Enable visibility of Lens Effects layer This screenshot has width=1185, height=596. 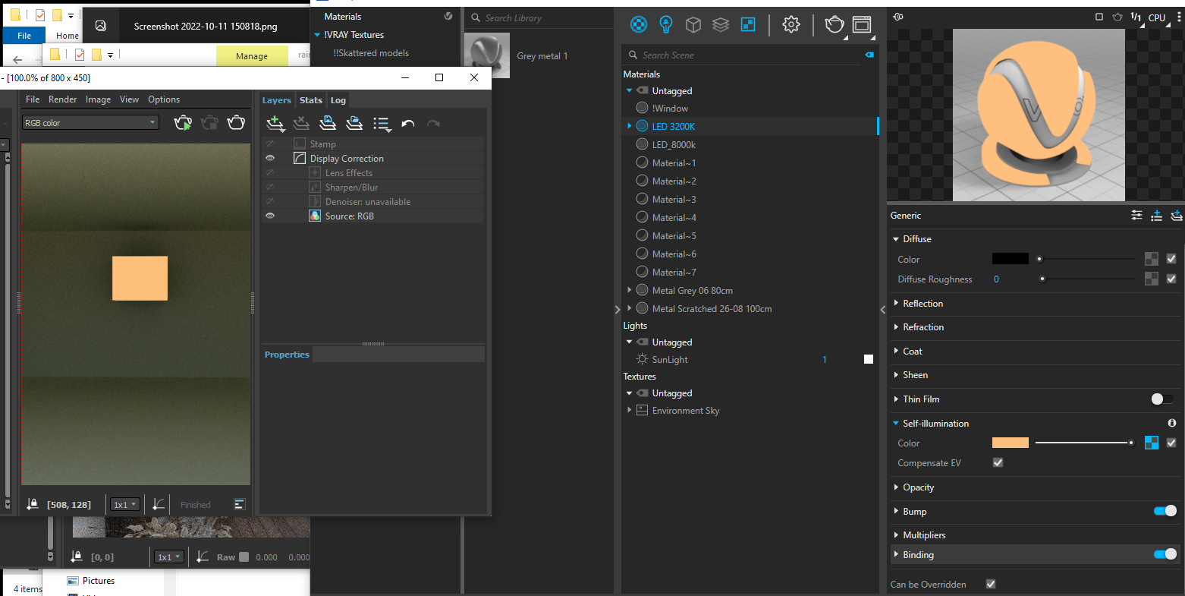[x=269, y=172]
